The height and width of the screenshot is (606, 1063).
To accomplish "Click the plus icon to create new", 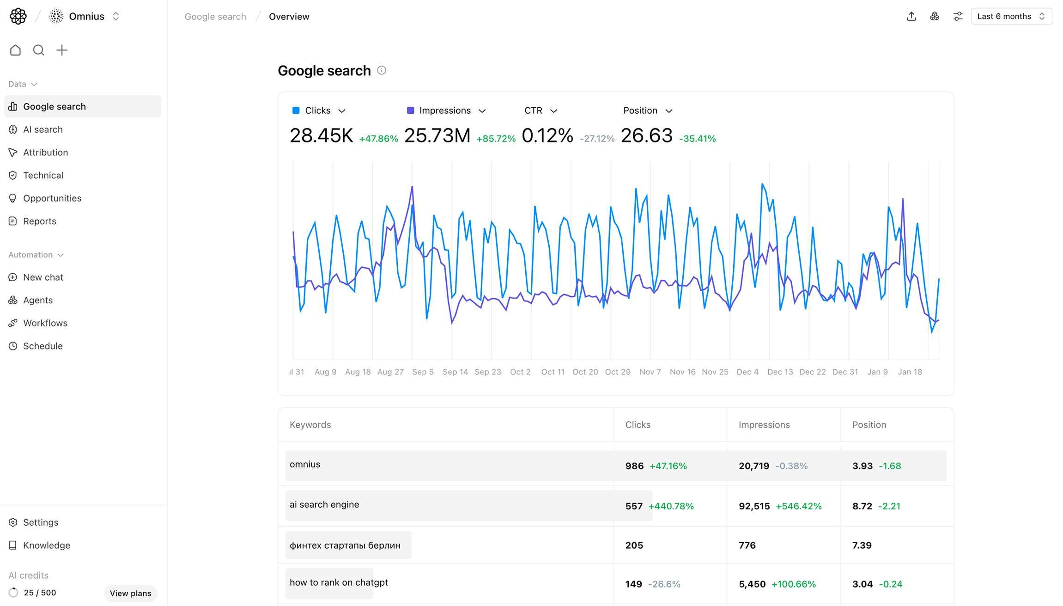I will point(62,50).
